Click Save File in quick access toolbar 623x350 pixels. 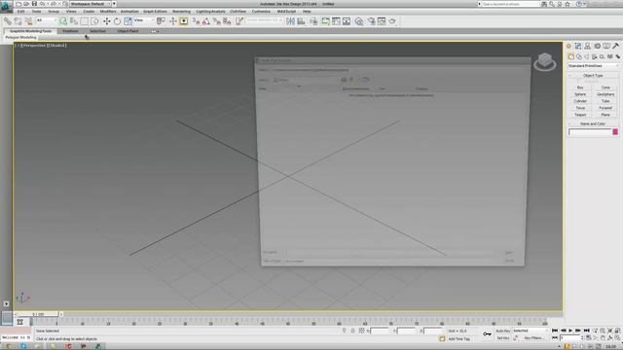[x=34, y=4]
